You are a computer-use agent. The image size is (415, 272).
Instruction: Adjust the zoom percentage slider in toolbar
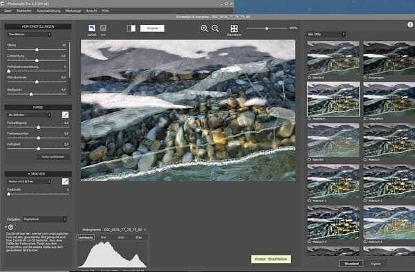[267, 28]
